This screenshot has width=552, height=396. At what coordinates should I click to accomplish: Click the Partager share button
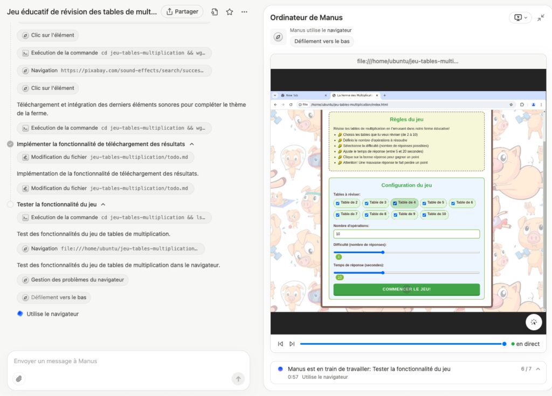click(182, 12)
